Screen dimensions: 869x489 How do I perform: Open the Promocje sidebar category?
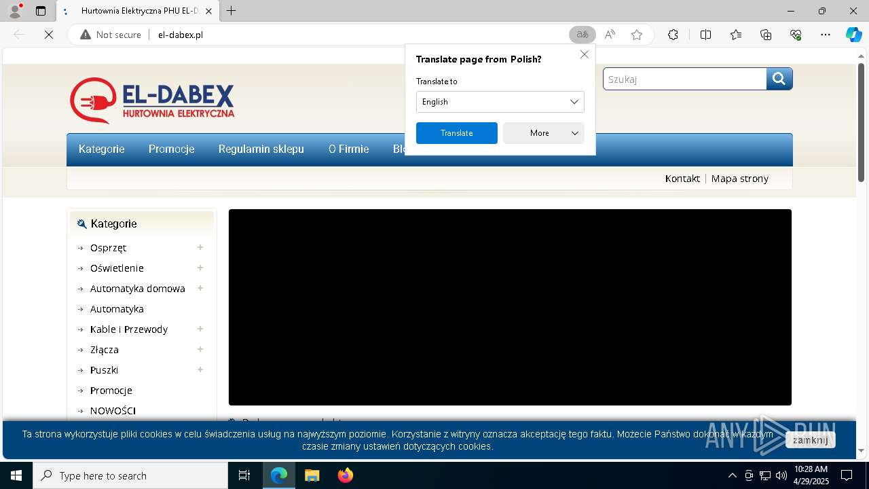[x=111, y=391]
